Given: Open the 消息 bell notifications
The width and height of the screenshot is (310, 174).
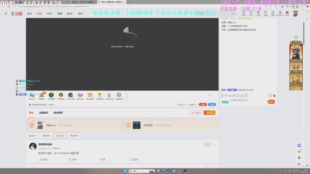Looking at the screenshot, I should tap(273, 13).
